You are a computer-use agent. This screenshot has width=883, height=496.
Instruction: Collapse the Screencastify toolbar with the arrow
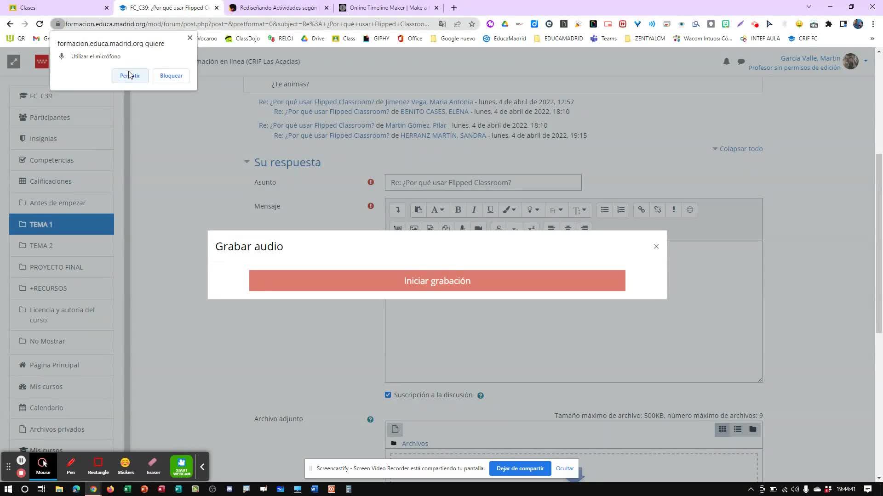tap(202, 467)
